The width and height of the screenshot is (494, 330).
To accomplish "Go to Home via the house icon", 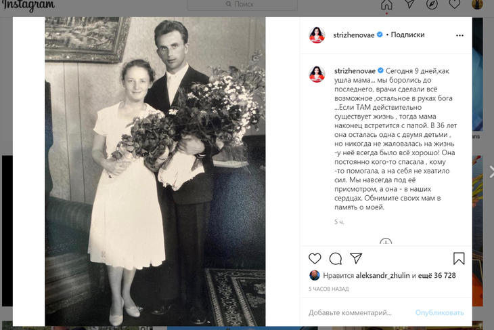I will point(386,5).
